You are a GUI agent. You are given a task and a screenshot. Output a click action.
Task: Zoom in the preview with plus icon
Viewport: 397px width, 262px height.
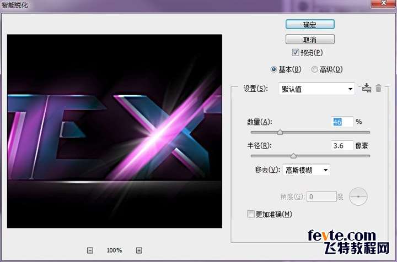[x=139, y=250]
